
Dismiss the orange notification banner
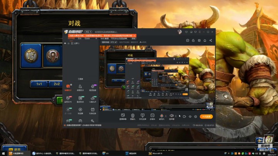coord(134,36)
